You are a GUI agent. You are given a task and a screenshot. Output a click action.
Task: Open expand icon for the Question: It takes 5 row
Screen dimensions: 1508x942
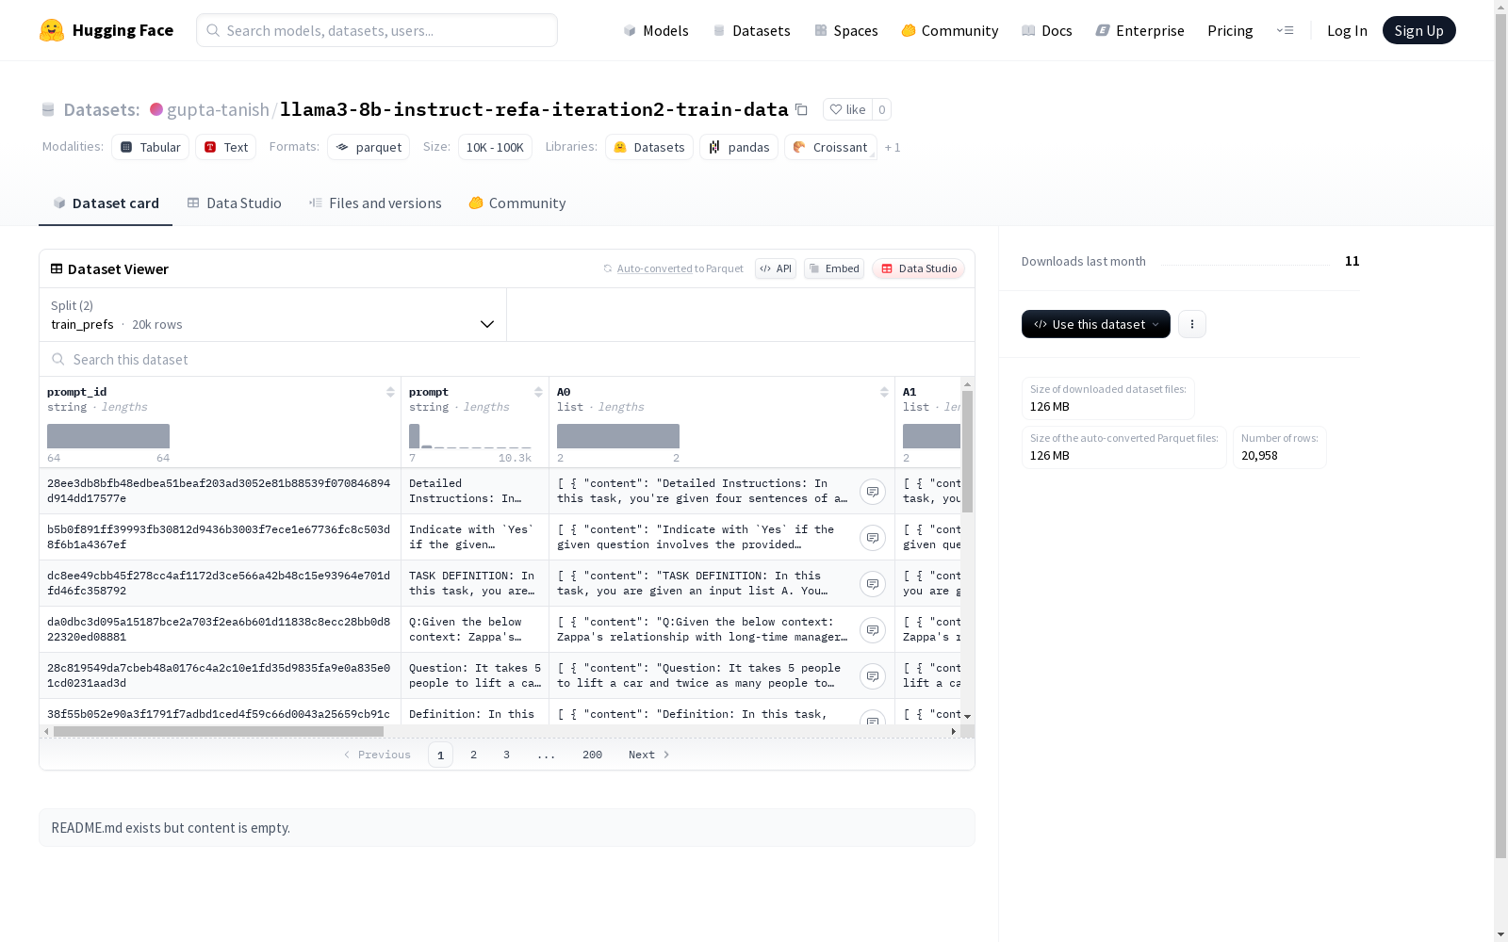(x=873, y=676)
